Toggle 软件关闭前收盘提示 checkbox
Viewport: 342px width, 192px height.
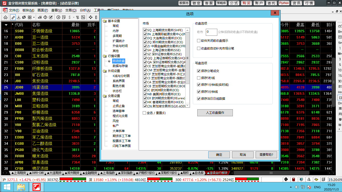tap(199, 41)
